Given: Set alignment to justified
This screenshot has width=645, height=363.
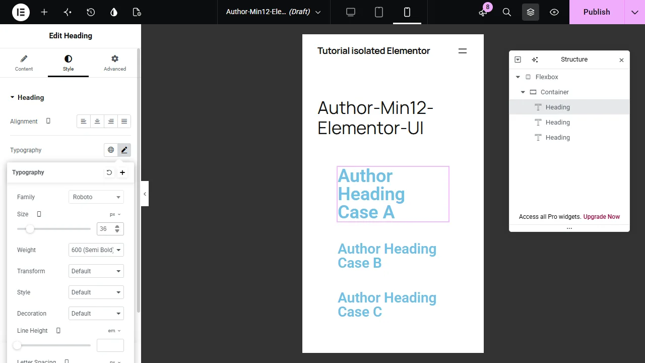Looking at the screenshot, I should click(124, 121).
